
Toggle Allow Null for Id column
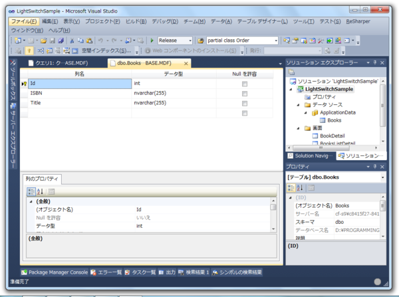(245, 84)
